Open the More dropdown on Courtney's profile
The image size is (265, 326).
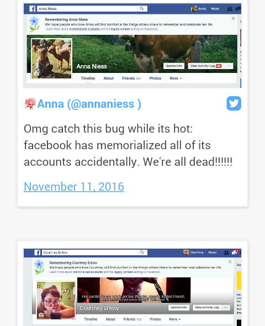coord(175,319)
